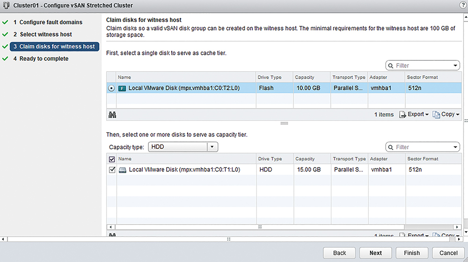Screen dimensions: 468x262
Task: Sort cache tier table by Adapter column
Action: click(387, 77)
